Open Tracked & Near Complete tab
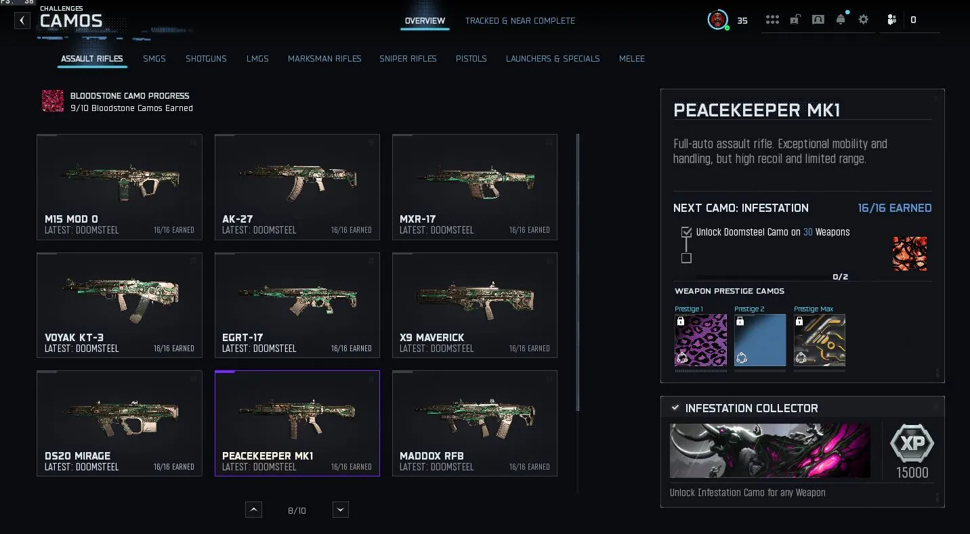970x534 pixels. pyautogui.click(x=520, y=21)
